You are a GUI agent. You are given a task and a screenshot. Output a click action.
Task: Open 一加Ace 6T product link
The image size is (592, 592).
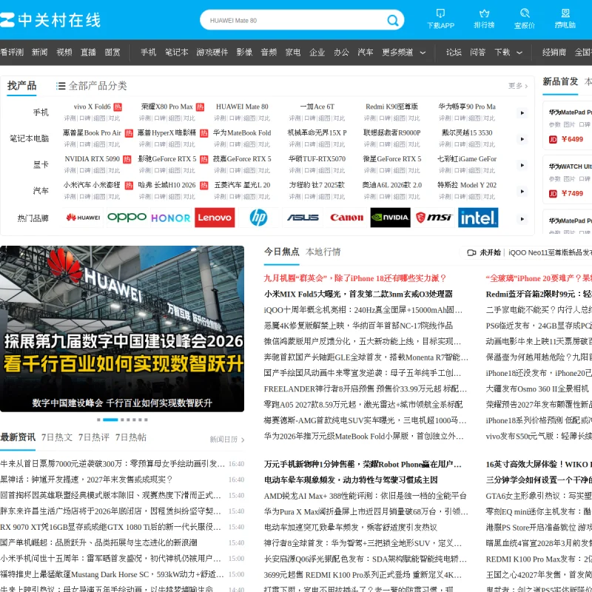coord(317,107)
